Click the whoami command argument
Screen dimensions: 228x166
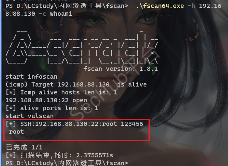click(x=61, y=14)
